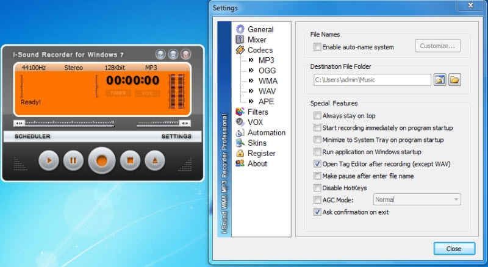
Task: Enable Start recording immediately on program startup
Action: coord(317,127)
